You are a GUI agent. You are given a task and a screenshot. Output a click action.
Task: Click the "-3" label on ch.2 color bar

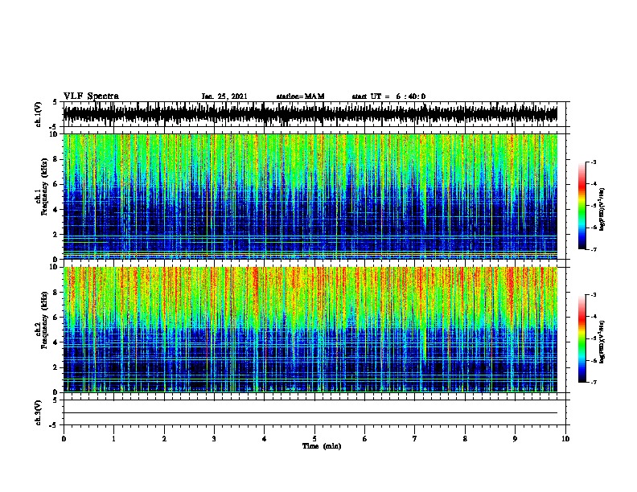point(594,295)
